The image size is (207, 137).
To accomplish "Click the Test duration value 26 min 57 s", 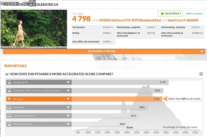I will click(x=108, y=27).
